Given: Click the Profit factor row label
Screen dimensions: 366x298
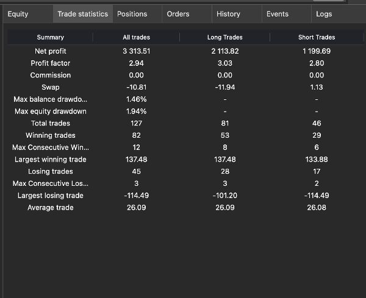Looking at the screenshot, I should point(51,63).
